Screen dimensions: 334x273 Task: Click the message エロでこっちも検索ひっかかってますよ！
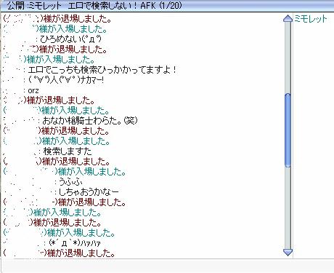click(102, 70)
